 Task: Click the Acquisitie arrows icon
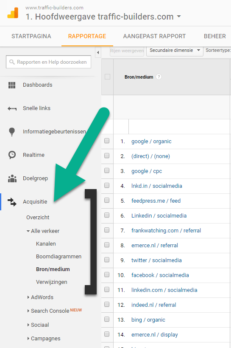[12, 202]
